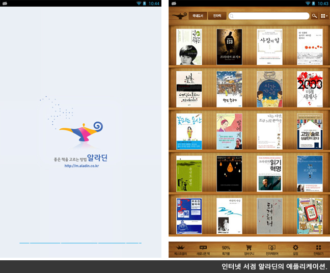The width and height of the screenshot is (330, 273).
Task: Select the 국내도서 tab
Action: (x=198, y=16)
